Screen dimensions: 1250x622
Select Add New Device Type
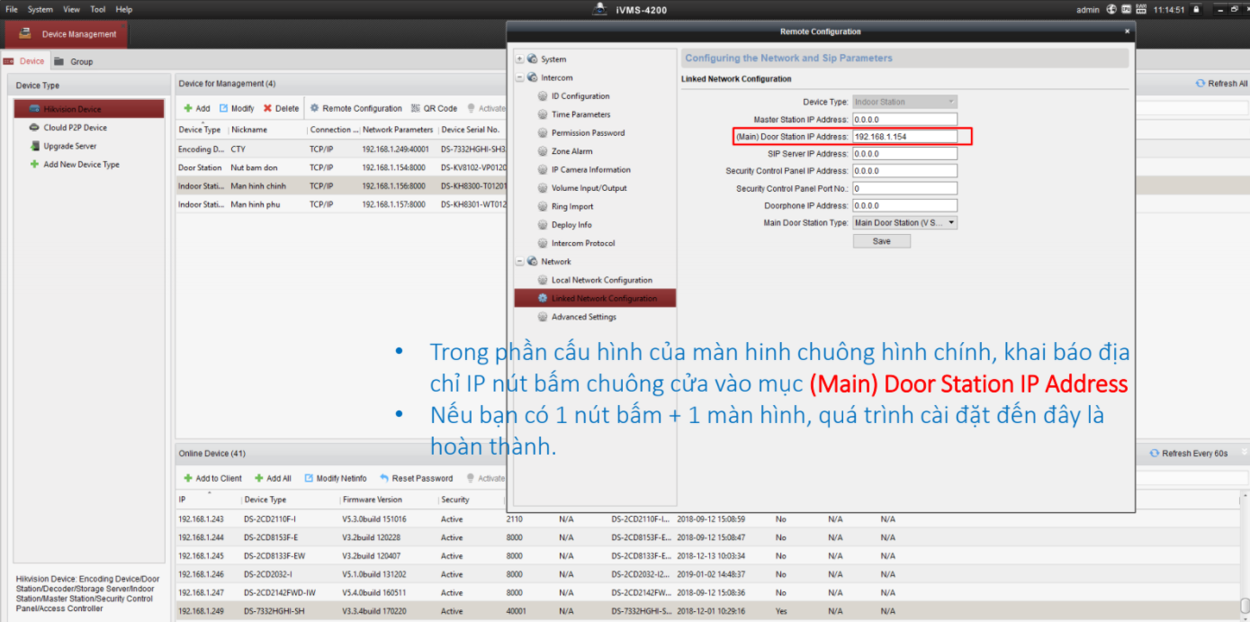tap(81, 165)
